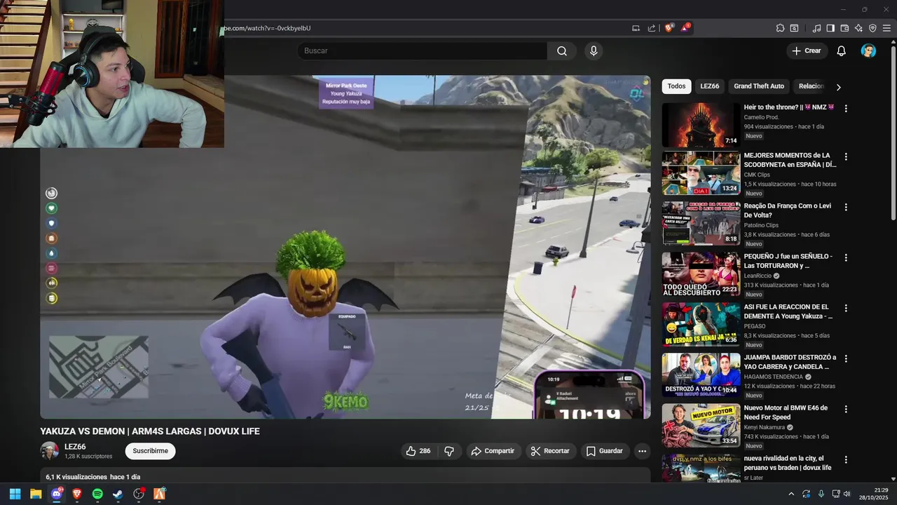The width and height of the screenshot is (897, 505).
Task: Open the YouTube account avatar menu
Action: point(868,50)
